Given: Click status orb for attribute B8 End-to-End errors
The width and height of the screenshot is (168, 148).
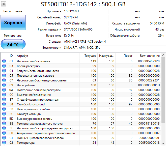Looking at the screenshot, I should point(4,104).
